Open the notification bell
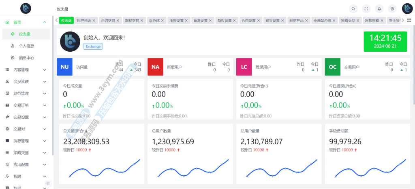The height and width of the screenshot is (189, 415). tap(379, 8)
